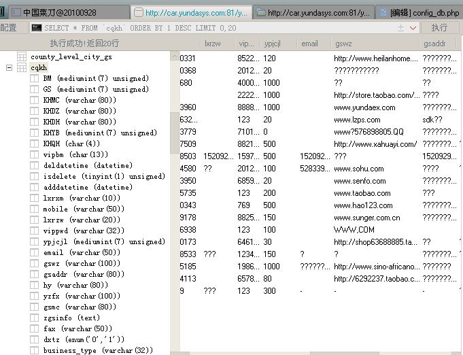Switch to the car.yundasys.com file manager tab
This screenshot has width=463, height=355.
point(313,12)
